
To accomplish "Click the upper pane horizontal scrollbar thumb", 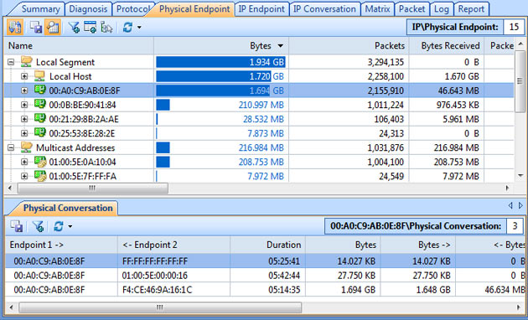I will (x=92, y=188).
